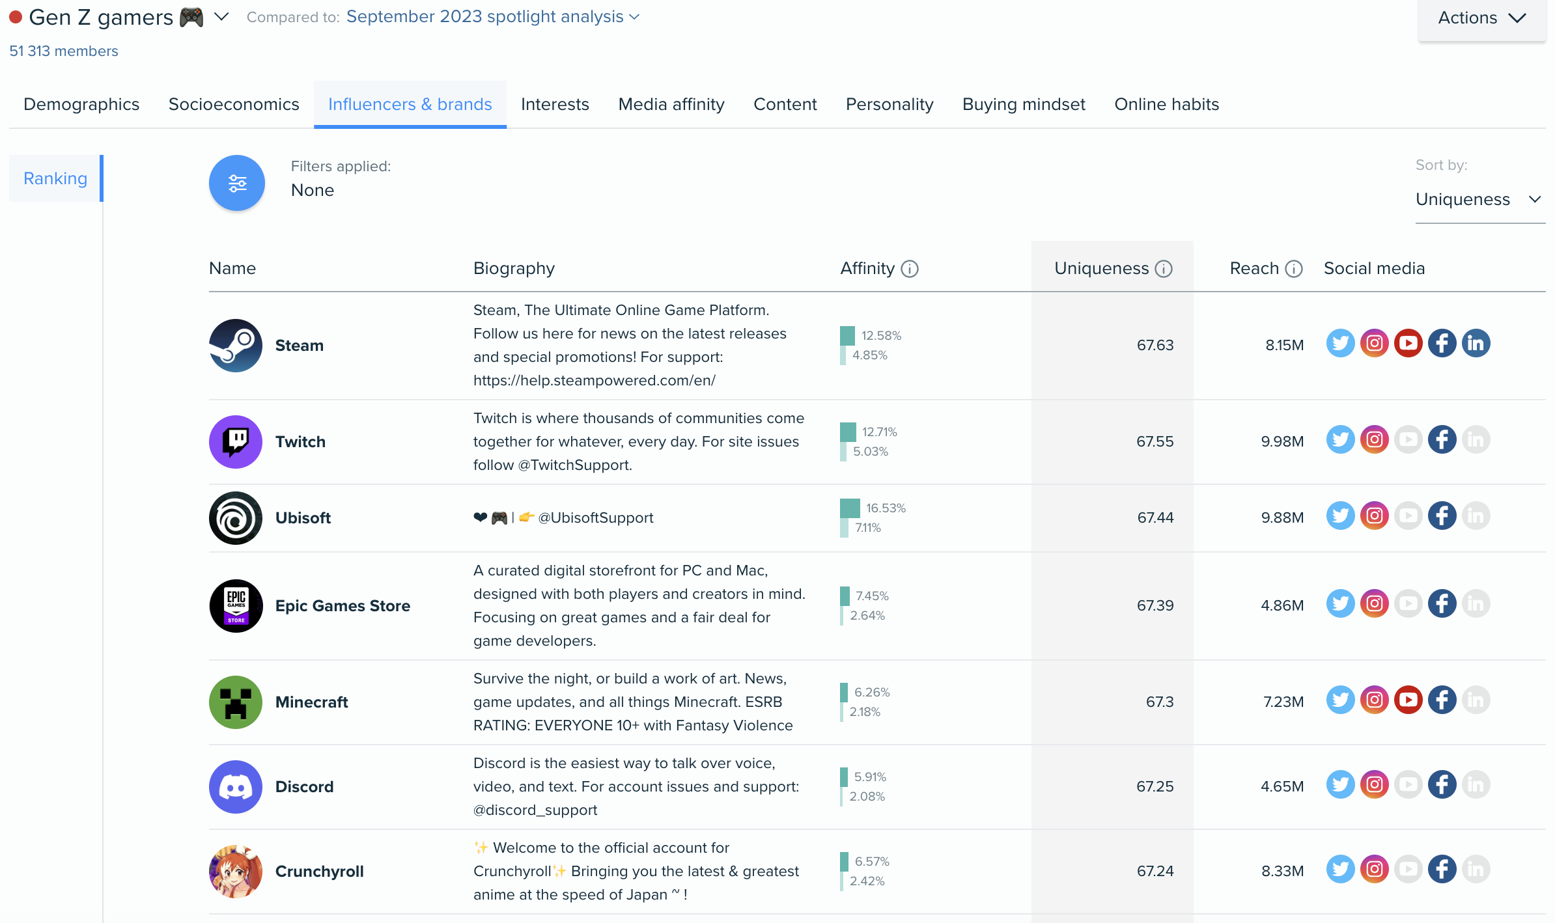This screenshot has height=923, width=1555.
Task: Click the Affinity info icon
Action: click(910, 269)
